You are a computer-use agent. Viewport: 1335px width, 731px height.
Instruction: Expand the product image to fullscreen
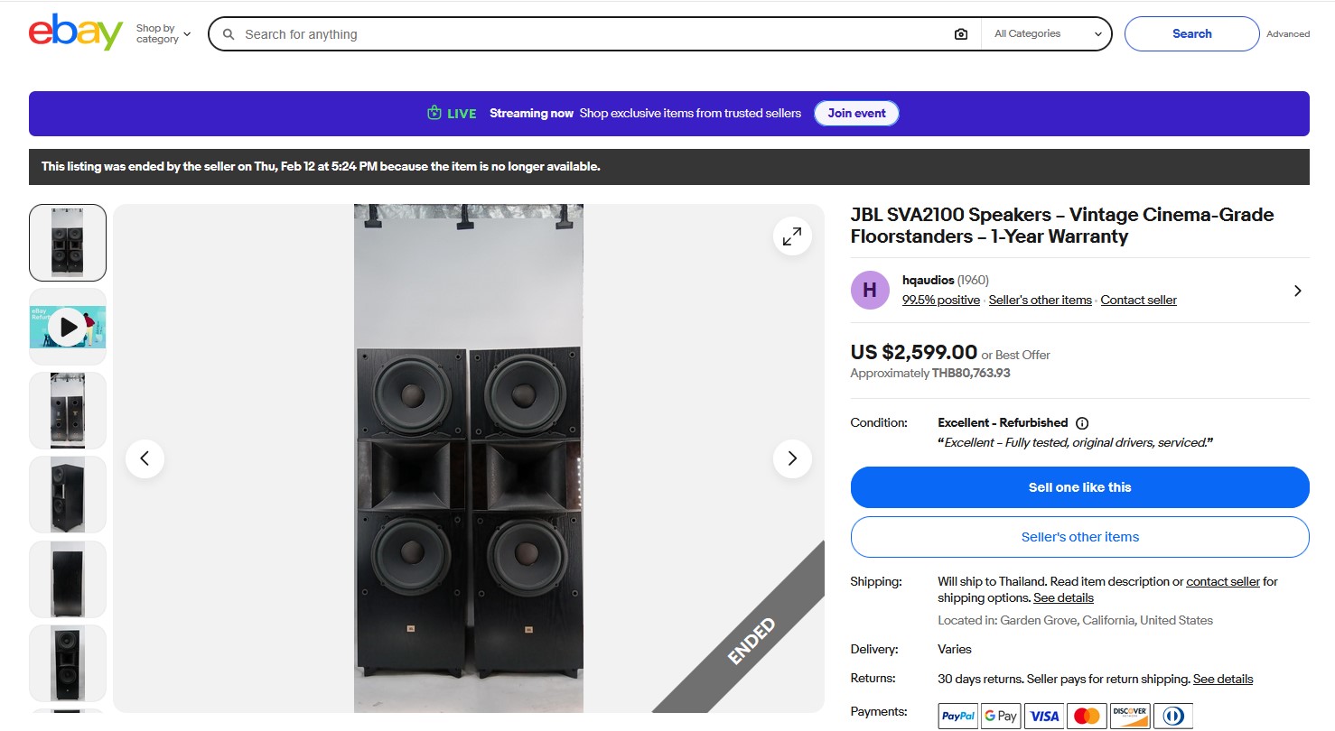point(792,236)
